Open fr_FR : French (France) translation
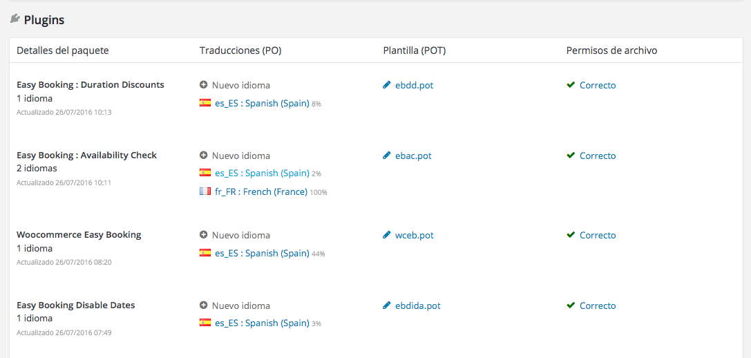This screenshot has height=358, width=751. click(x=261, y=191)
